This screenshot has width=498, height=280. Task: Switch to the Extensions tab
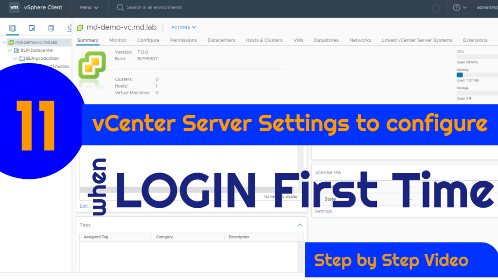(x=475, y=40)
